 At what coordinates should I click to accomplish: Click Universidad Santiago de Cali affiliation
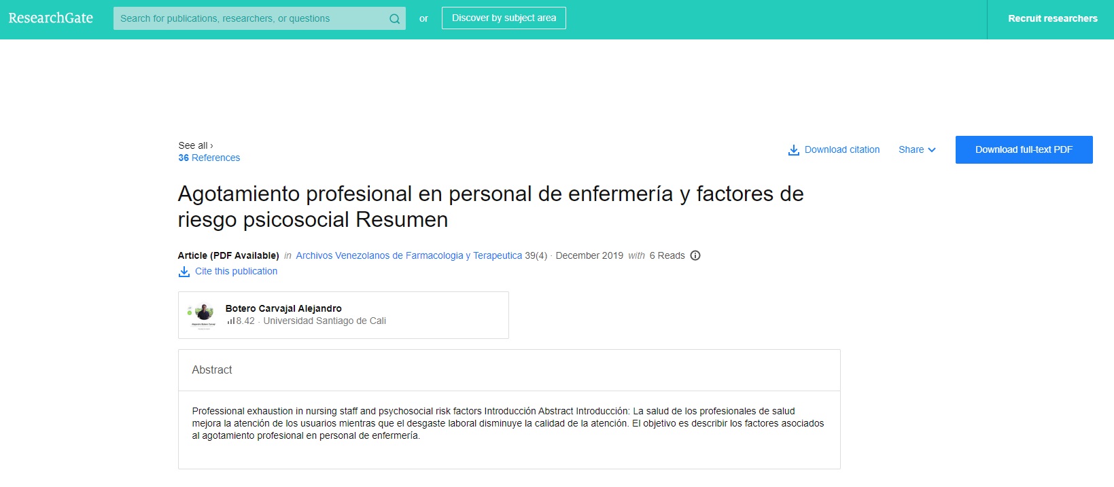(324, 321)
